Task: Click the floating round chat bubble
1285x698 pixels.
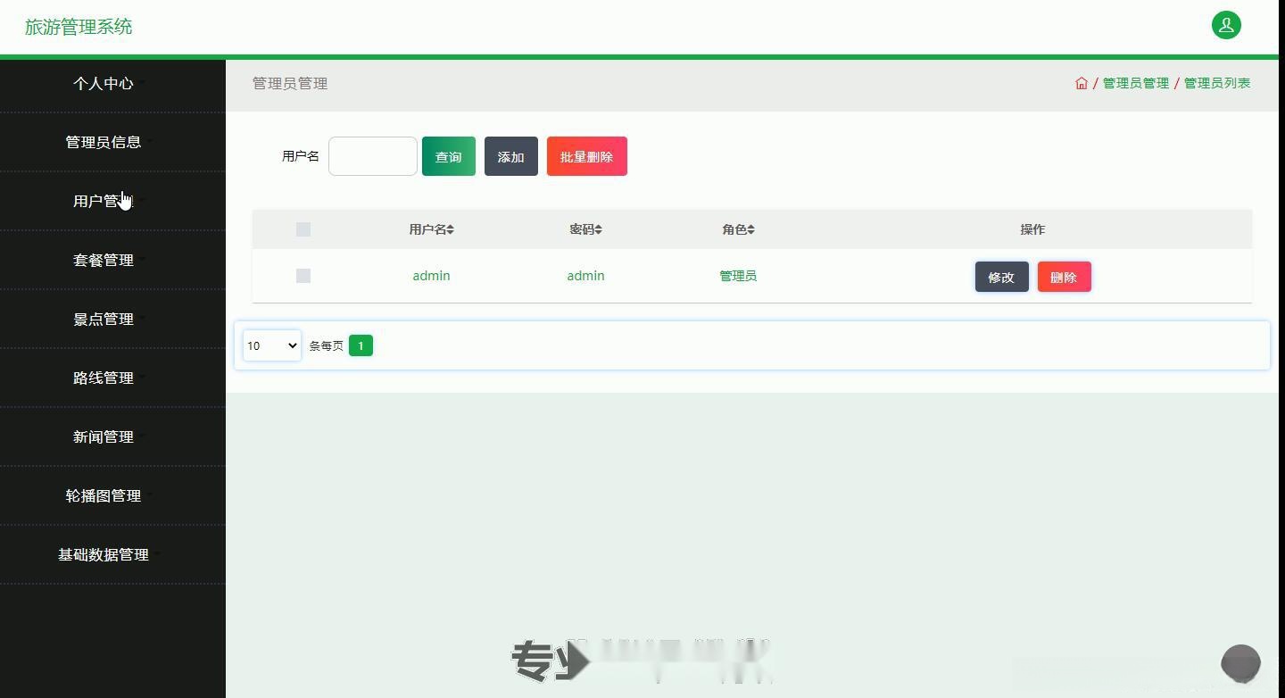Action: pos(1240,663)
